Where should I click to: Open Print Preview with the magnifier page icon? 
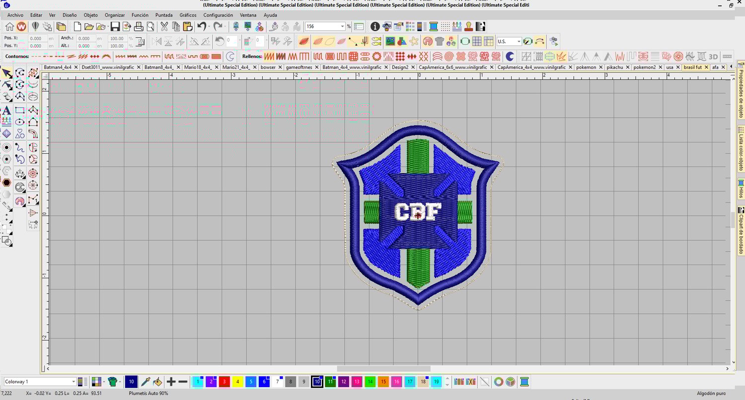click(150, 26)
